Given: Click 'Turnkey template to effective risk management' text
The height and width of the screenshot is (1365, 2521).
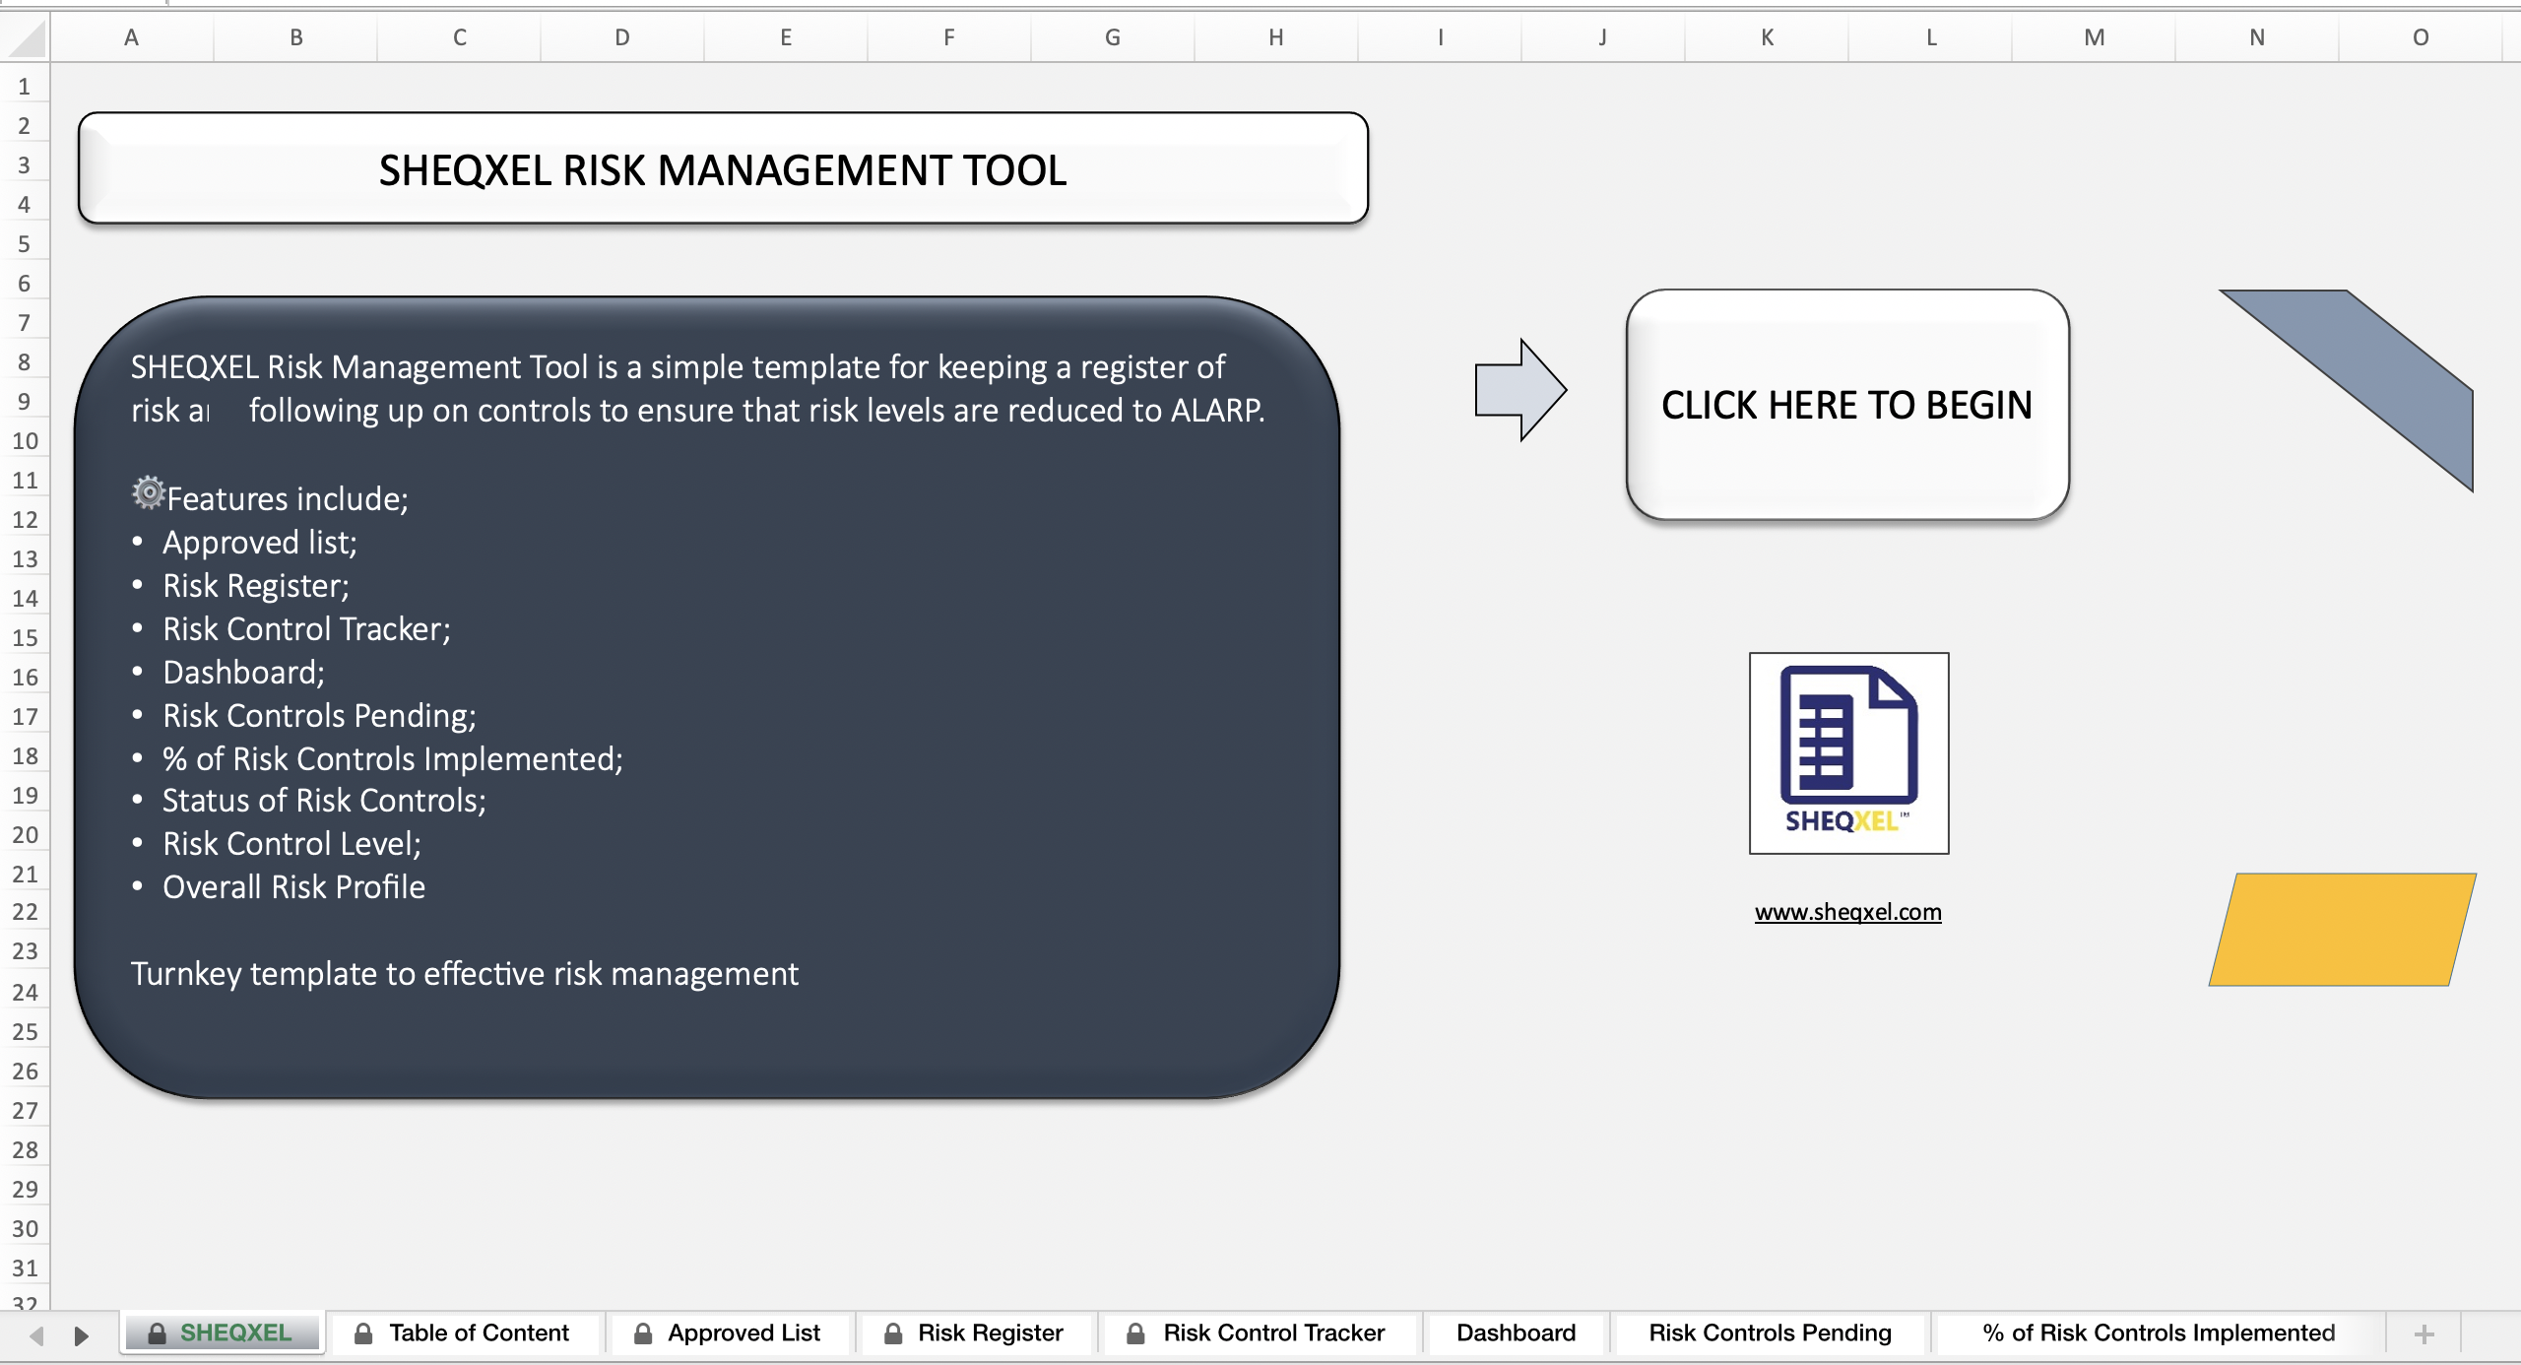Looking at the screenshot, I should click(x=465, y=974).
